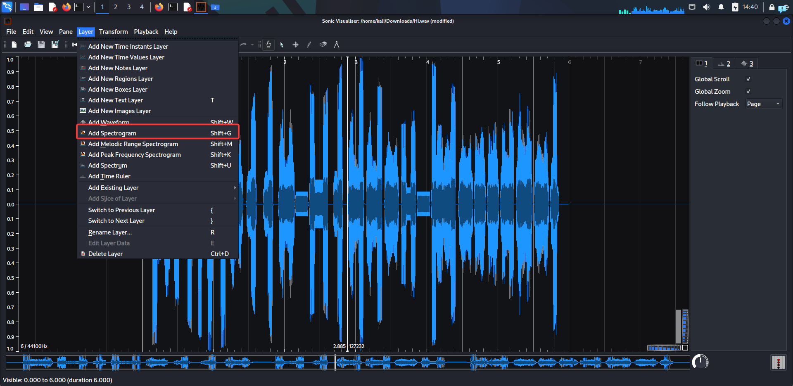
Task: Click the volume speaker tray icon
Action: pyautogui.click(x=707, y=7)
